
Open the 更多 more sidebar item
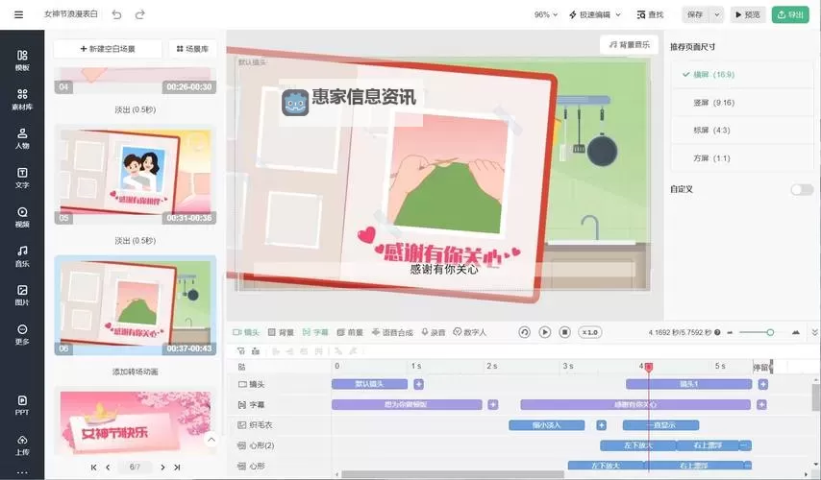point(22,335)
